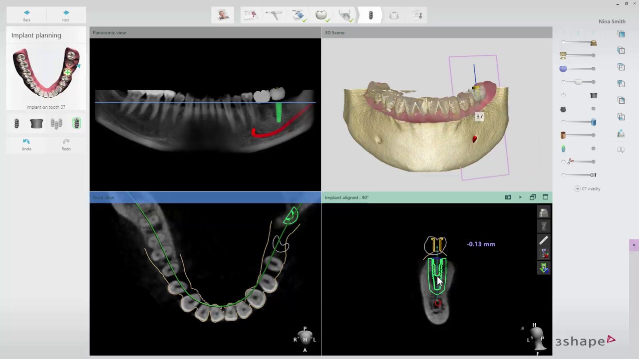Expand the collapsed right side panel arrow
This screenshot has width=639, height=359.
pyautogui.click(x=634, y=245)
